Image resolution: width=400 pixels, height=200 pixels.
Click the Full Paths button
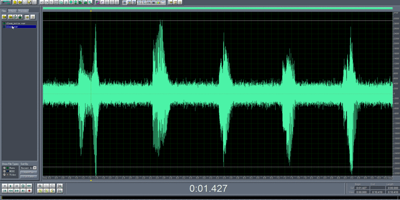(28, 176)
